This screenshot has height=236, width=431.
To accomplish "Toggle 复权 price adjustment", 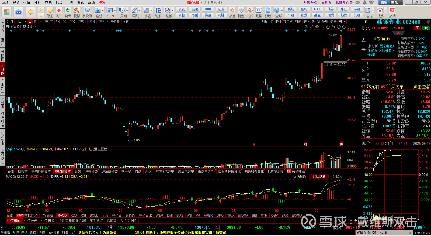I will pos(306,21).
